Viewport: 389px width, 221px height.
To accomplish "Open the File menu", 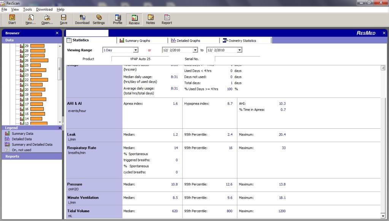I will point(4,9).
